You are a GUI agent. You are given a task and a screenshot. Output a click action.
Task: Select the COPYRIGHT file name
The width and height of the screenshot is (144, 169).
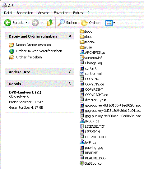point(94,89)
